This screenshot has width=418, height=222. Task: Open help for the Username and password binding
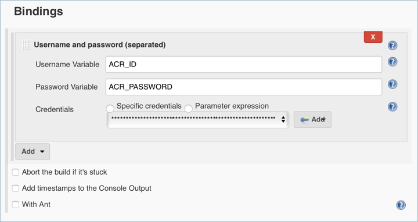392,46
